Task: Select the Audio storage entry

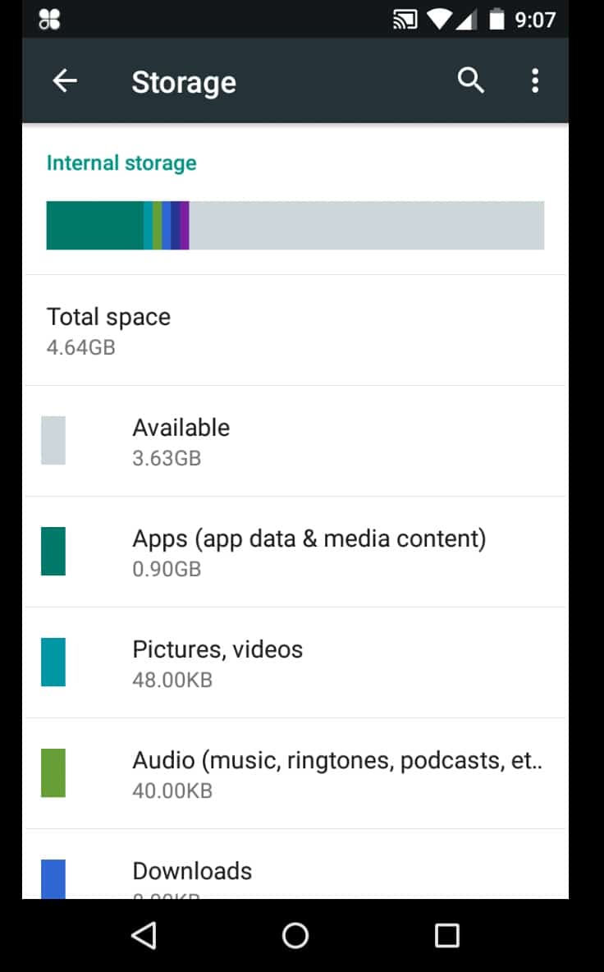Action: (x=336, y=773)
